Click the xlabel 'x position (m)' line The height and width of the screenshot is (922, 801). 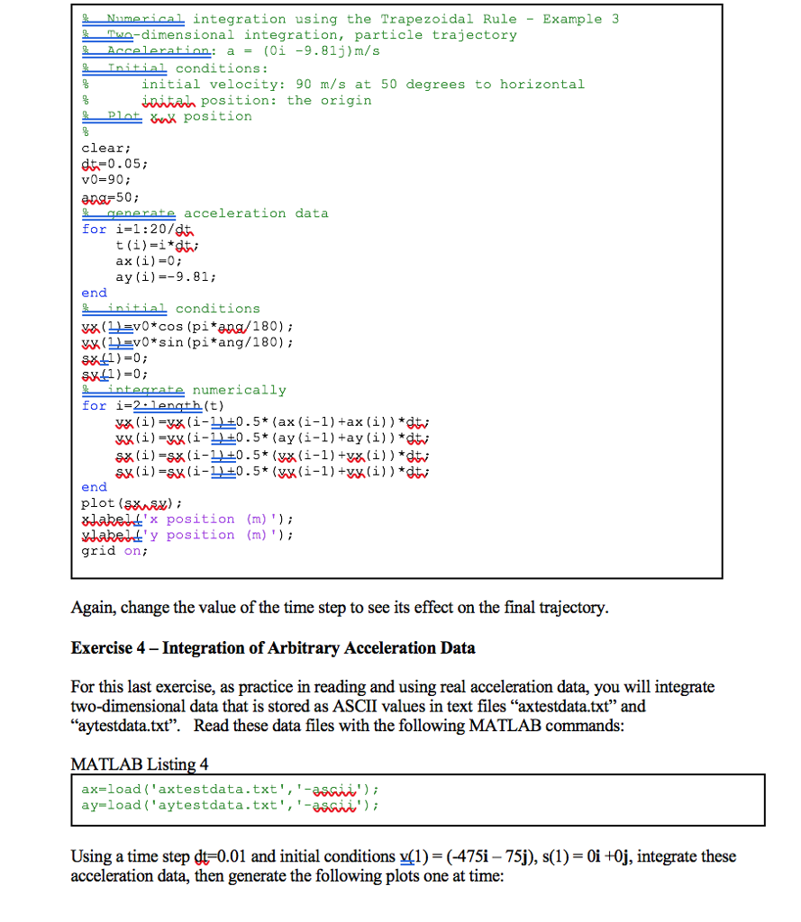click(187, 519)
